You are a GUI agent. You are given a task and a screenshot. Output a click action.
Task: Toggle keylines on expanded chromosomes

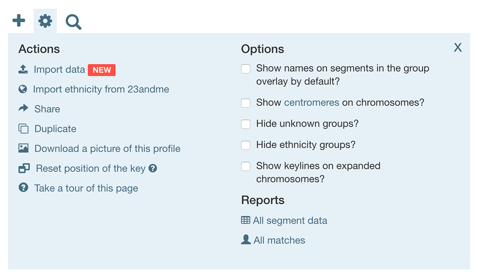point(245,166)
